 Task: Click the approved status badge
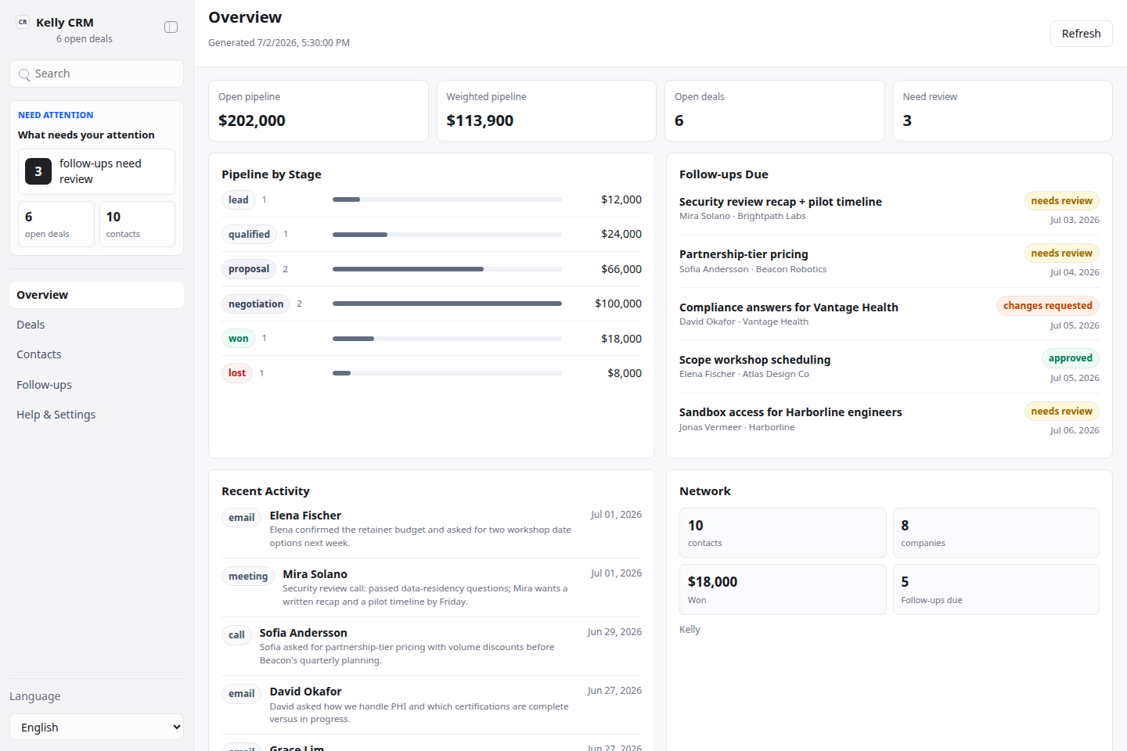pyautogui.click(x=1070, y=358)
